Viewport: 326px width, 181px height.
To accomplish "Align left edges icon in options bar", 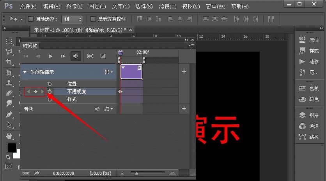I will [170, 19].
